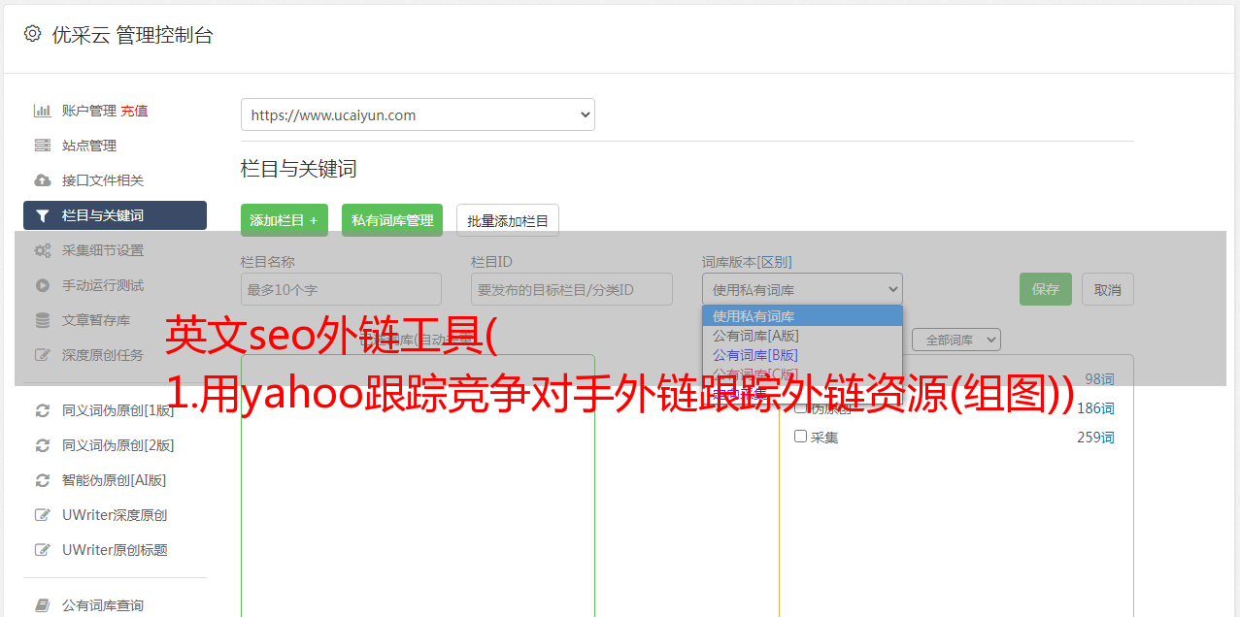Open 私有词库管理 button

point(392,220)
